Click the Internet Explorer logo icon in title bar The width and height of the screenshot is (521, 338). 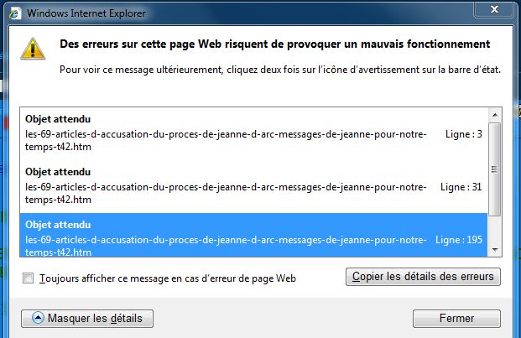click(15, 13)
